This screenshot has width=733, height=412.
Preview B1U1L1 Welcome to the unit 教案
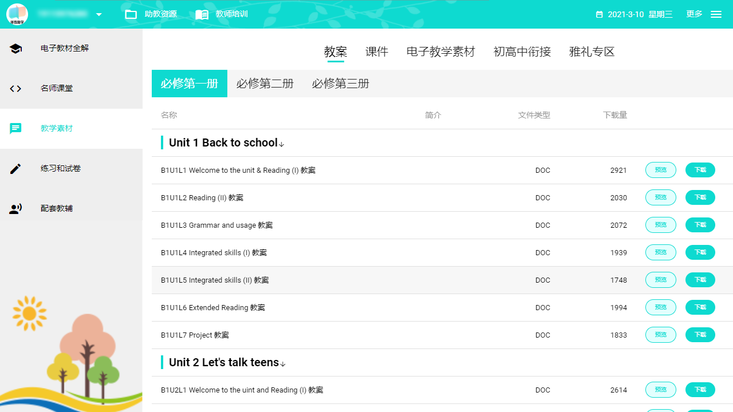[x=660, y=170]
